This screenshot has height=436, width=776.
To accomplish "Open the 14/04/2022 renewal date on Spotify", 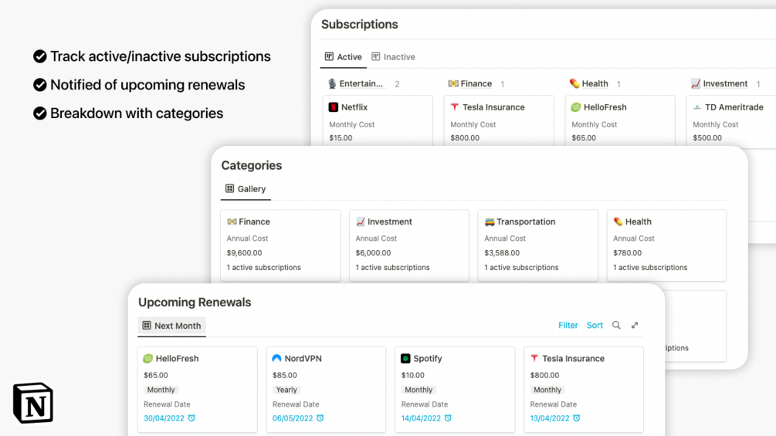I will click(421, 418).
